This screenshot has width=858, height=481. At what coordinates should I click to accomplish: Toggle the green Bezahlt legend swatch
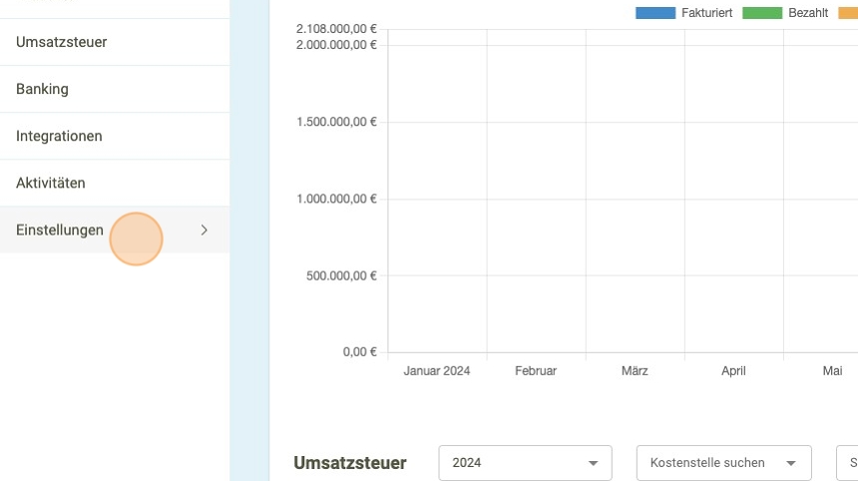point(762,13)
